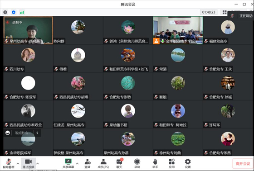Image resolution: width=254 pixels, height=171 pixels.
Task: Click muted mic icon beside 合肥幼专-张亚军
Action: 6,97
